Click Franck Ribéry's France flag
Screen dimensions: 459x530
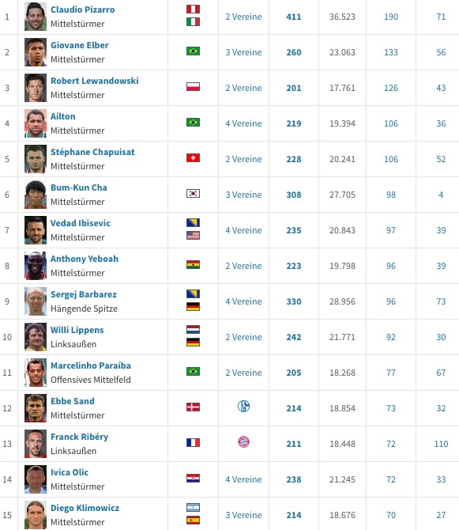point(193,442)
